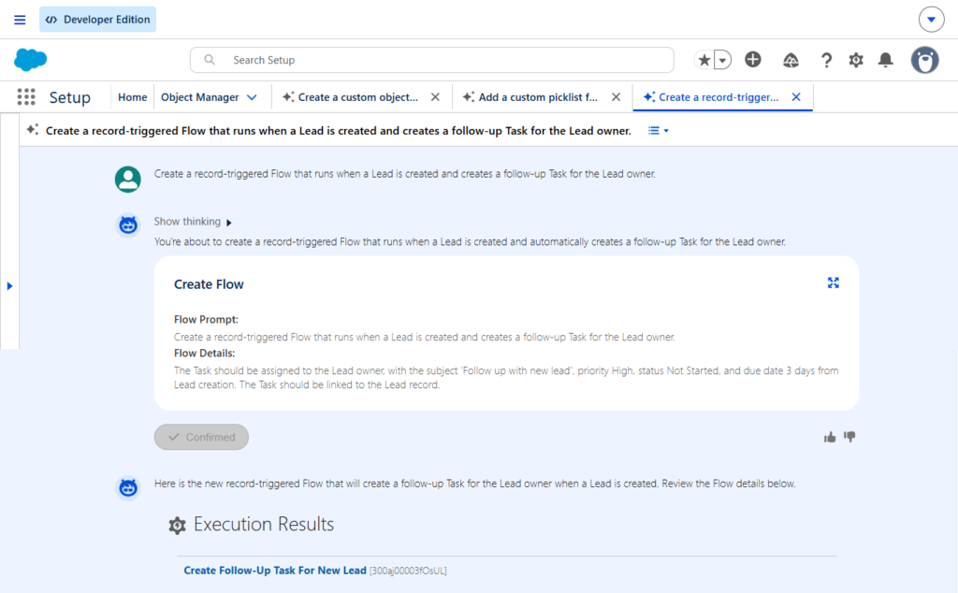Click the sparkle icon beside conversation title
Image resolution: width=958 pixels, height=593 pixels.
point(33,129)
